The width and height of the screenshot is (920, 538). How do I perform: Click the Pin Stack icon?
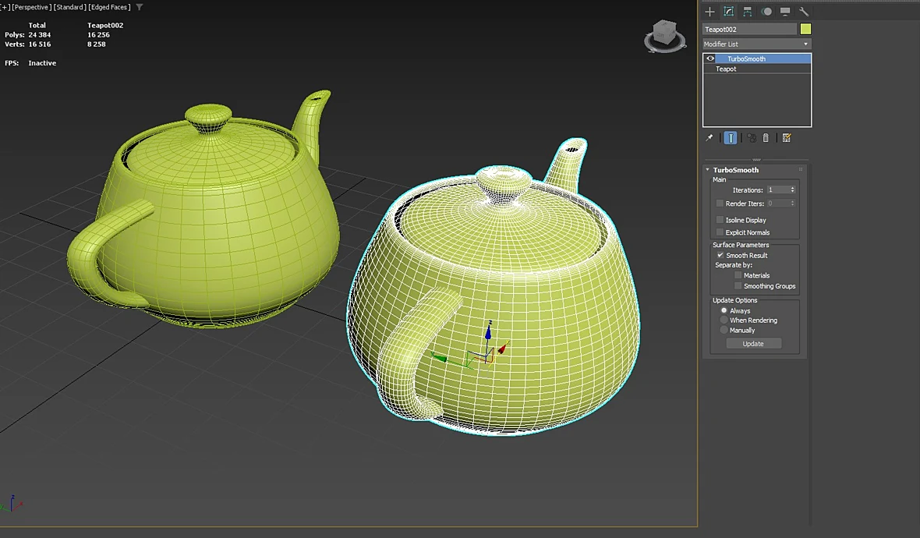[x=709, y=138]
